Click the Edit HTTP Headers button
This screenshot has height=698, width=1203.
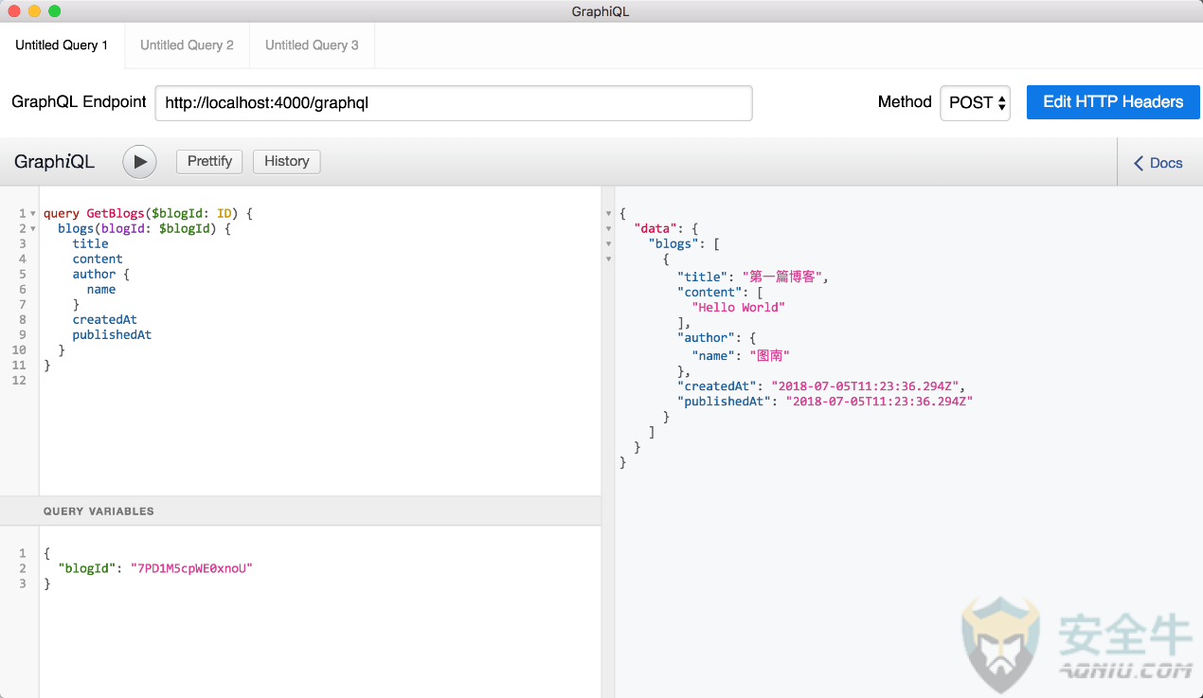[x=1113, y=102]
